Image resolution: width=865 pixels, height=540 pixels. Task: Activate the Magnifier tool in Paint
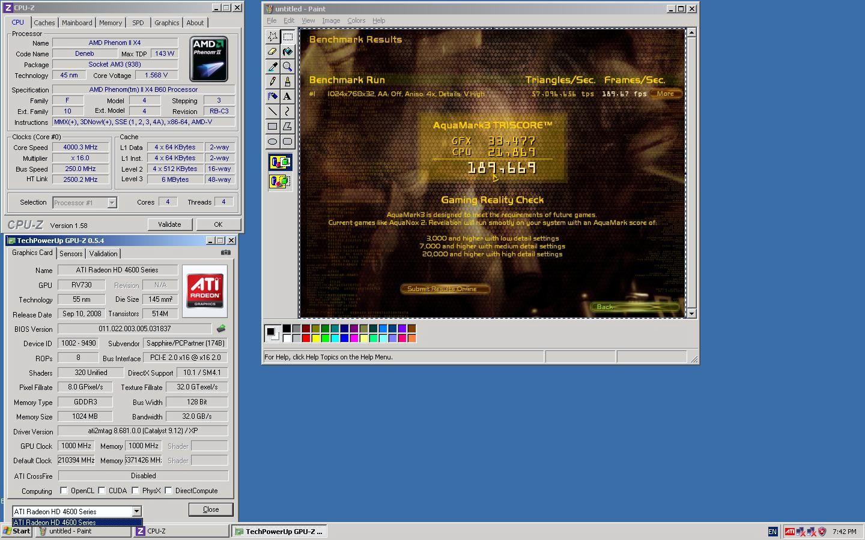pos(288,67)
